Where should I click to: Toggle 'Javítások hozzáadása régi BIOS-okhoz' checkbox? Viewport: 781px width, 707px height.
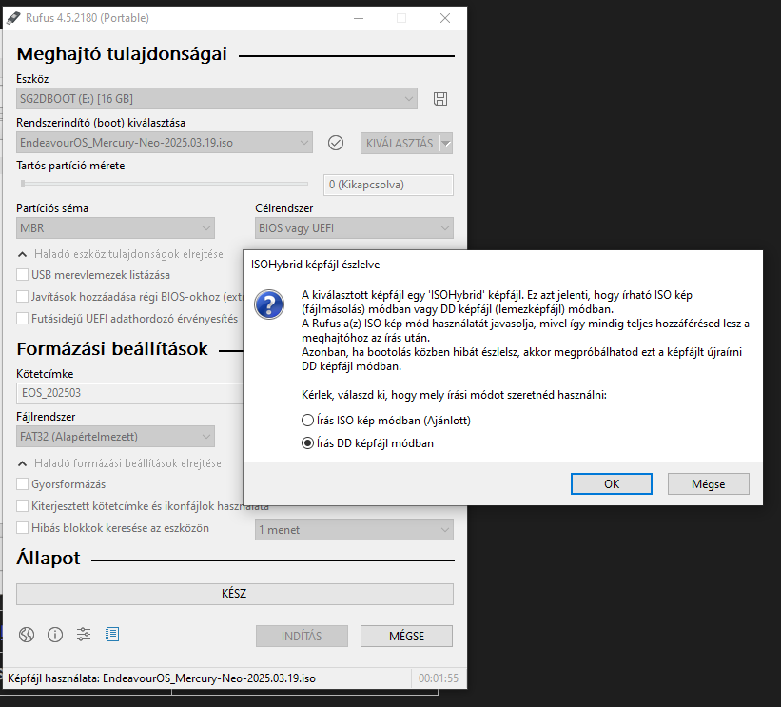[x=23, y=297]
